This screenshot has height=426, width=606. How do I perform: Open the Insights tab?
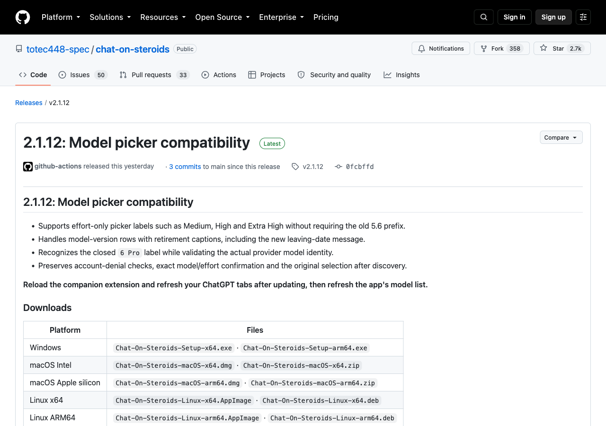click(401, 75)
